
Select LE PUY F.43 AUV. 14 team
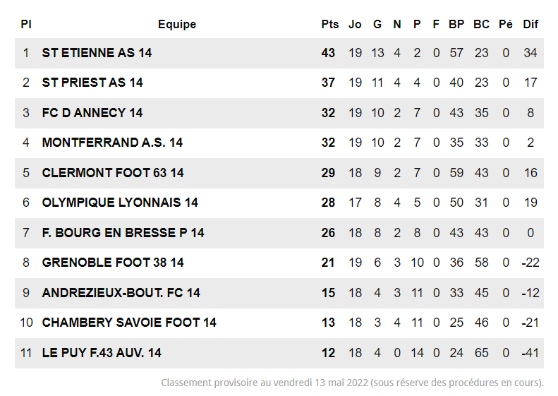pyautogui.click(x=102, y=353)
